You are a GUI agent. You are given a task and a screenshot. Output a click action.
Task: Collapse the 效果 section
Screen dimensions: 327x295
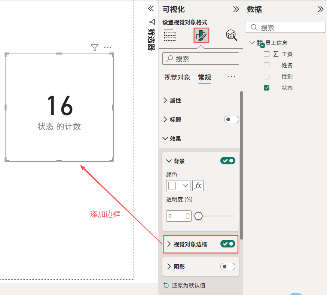click(165, 139)
